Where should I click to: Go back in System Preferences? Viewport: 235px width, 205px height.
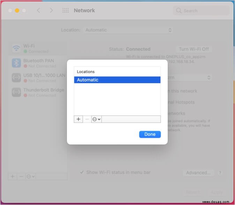point(38,10)
